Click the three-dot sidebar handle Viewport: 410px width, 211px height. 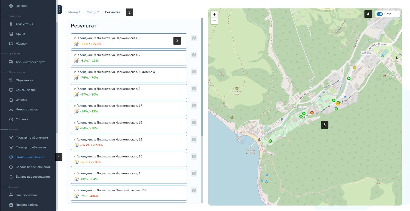pyautogui.click(x=60, y=9)
